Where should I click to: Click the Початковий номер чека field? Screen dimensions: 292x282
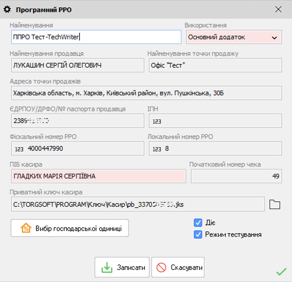coord(236,176)
